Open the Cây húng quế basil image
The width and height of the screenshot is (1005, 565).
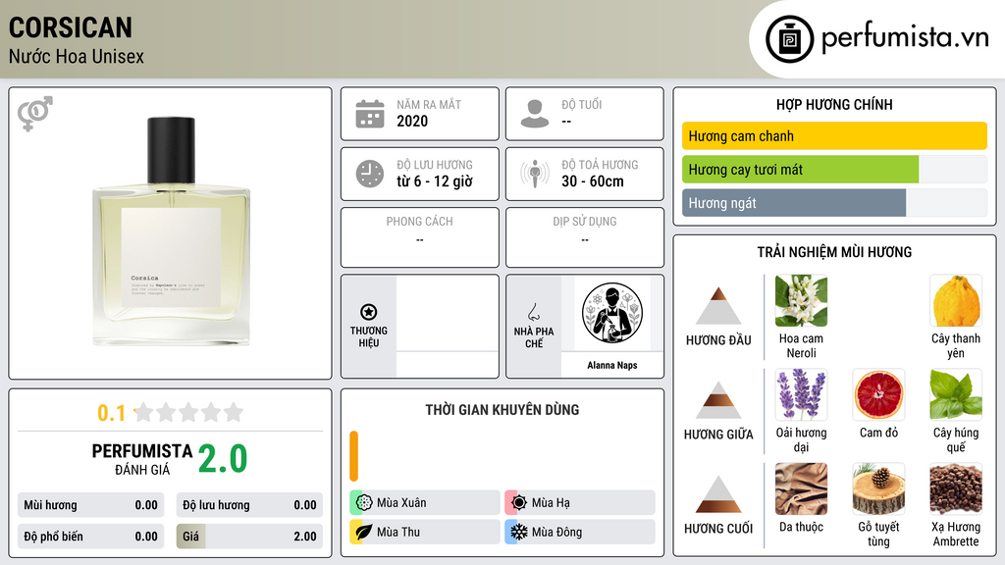[x=956, y=394]
